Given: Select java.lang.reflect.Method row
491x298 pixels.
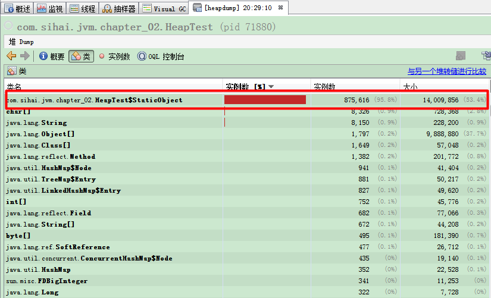Looking at the screenshot, I should pyautogui.click(x=246, y=156).
